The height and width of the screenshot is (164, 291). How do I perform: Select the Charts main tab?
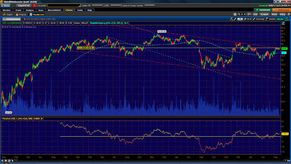69,10
